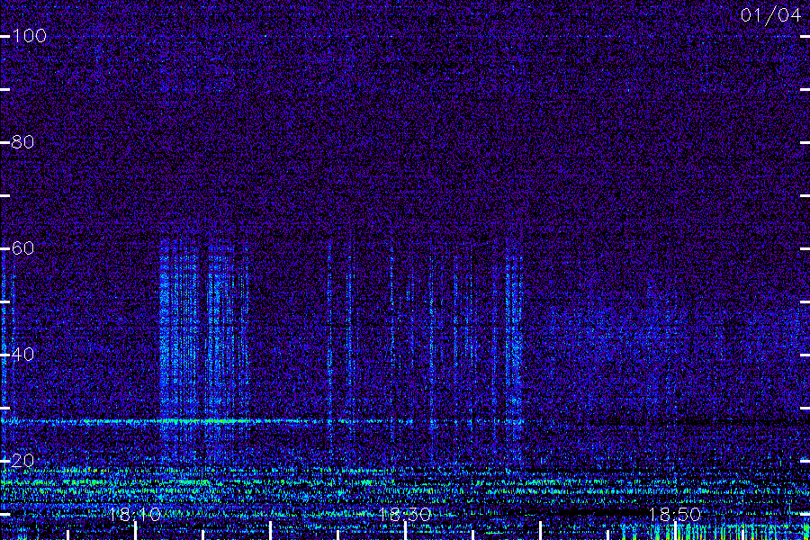Click the 18:10 time label
810x540 pixels.
135,514
